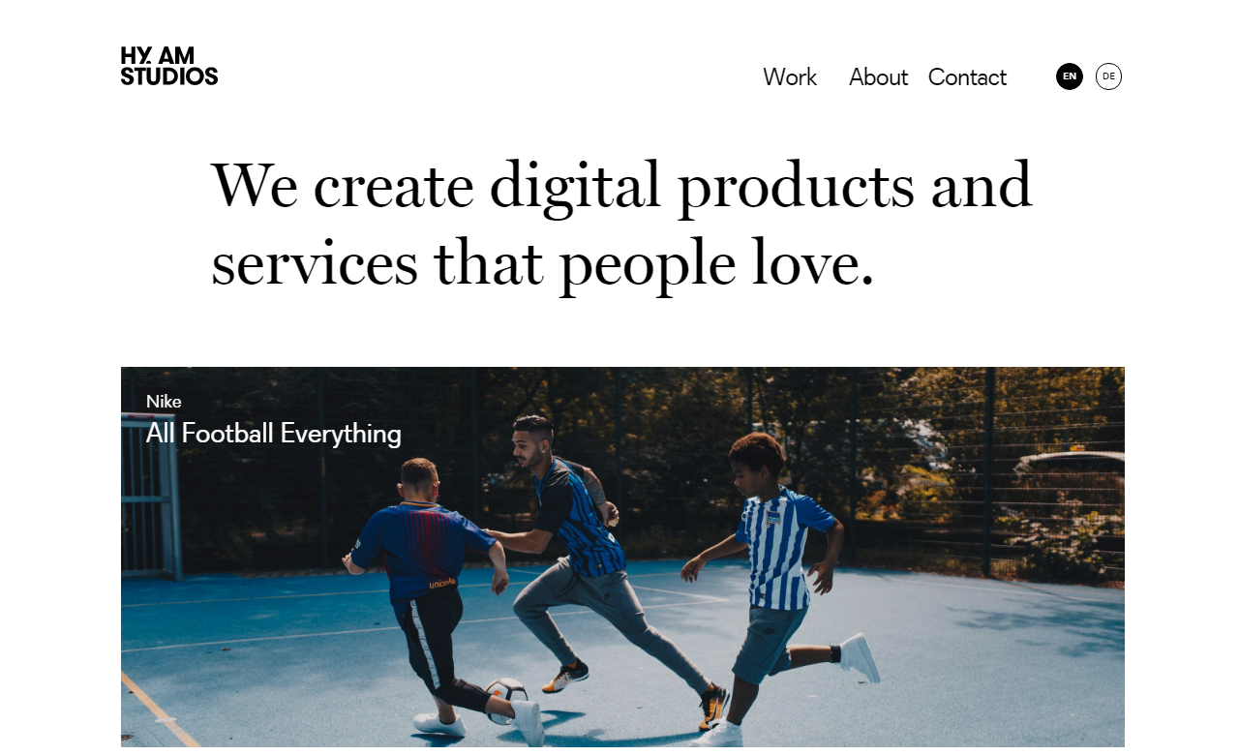Open the All Football Everything project

(x=274, y=433)
